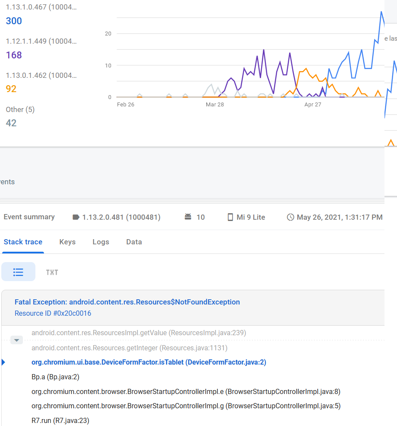Open the Logs tab
397x426 pixels.
click(101, 242)
